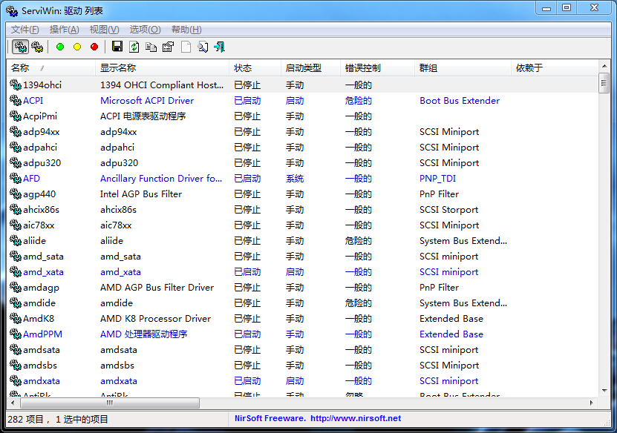Screen dimensions: 617x433
Task: Switch to the services list toolbar icon
Action: pyautogui.click(x=37, y=47)
